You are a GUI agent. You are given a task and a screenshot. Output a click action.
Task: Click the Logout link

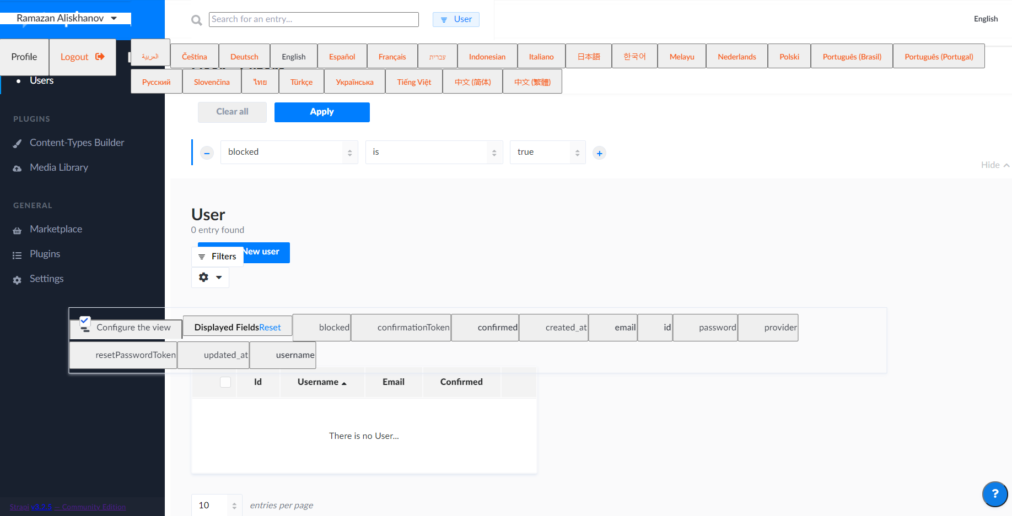pos(83,57)
